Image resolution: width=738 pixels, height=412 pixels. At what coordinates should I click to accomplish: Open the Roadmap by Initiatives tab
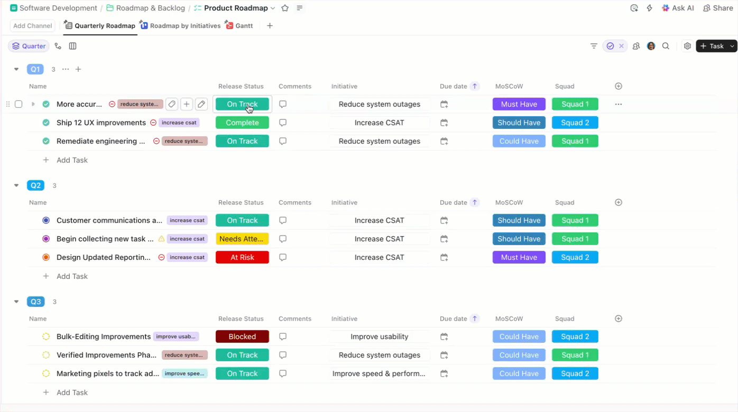point(185,25)
